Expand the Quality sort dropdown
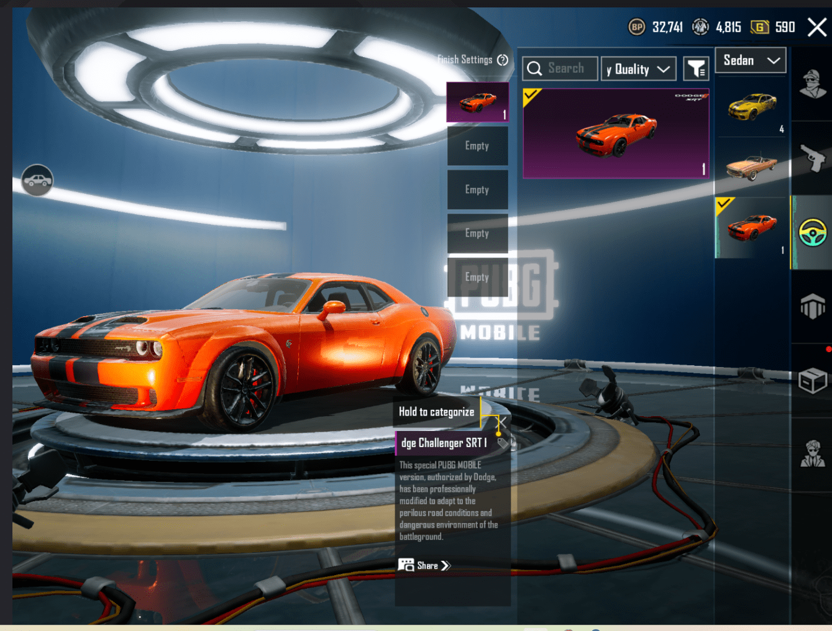Viewport: 832px width, 631px height. (x=639, y=69)
